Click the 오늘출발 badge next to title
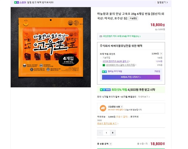 pyautogui.click(x=133, y=19)
